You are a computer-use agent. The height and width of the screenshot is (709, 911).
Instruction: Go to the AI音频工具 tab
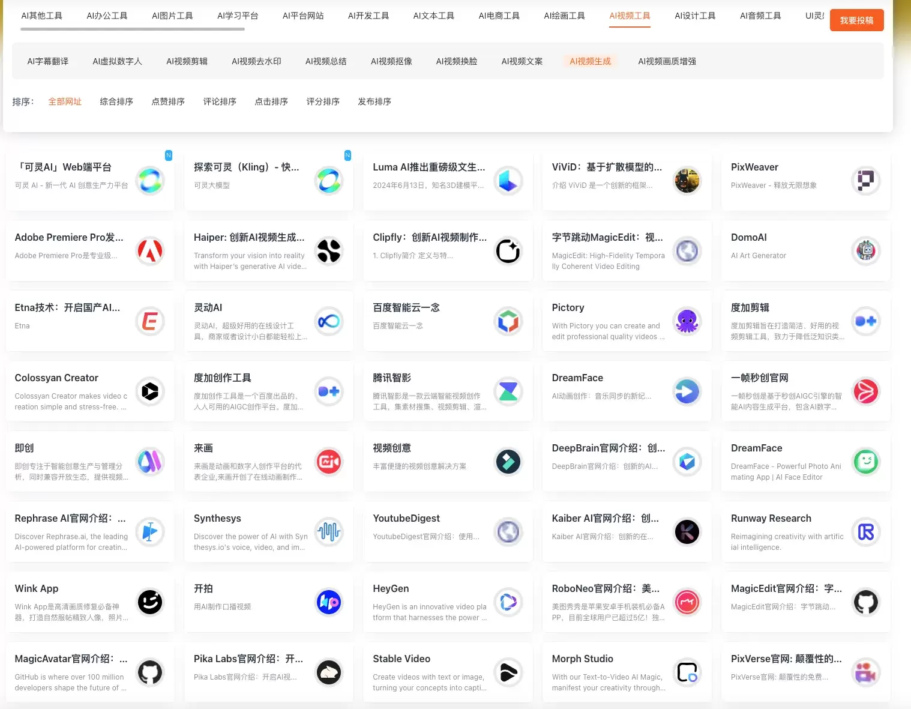[760, 16]
